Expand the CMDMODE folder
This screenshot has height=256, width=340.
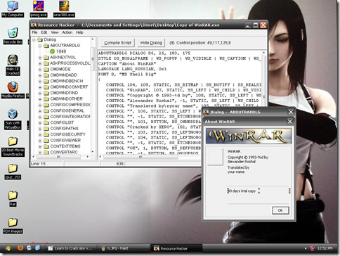point(40,70)
